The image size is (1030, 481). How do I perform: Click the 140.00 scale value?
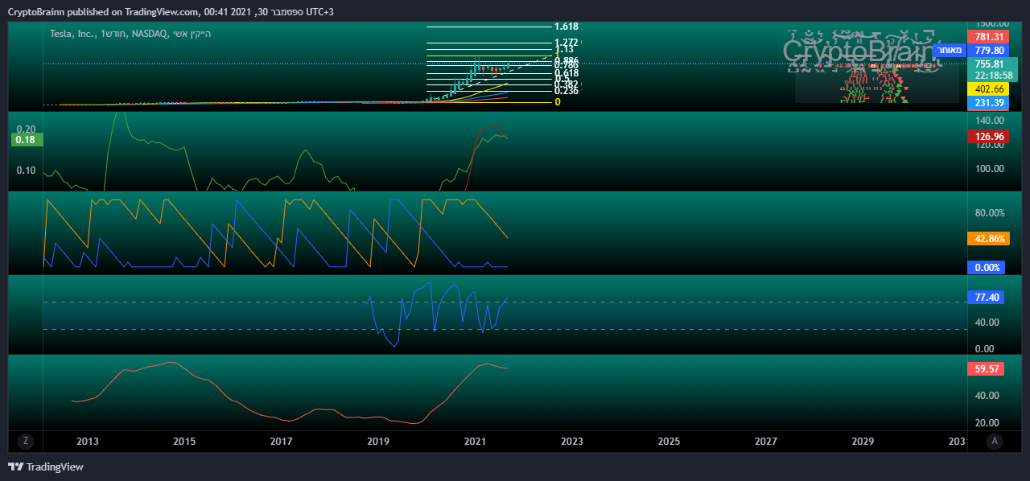[x=989, y=120]
